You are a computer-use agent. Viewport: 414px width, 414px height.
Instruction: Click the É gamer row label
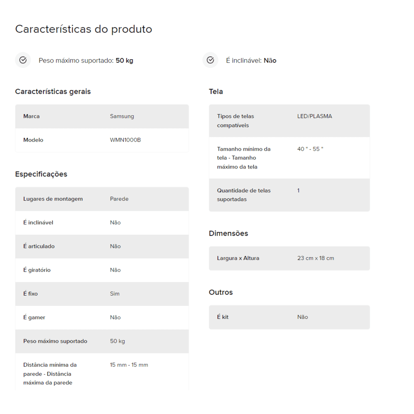[x=34, y=318]
